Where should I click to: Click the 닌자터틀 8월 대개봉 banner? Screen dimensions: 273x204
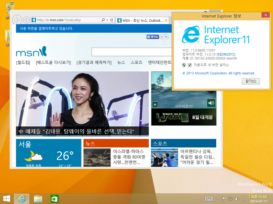(184, 117)
